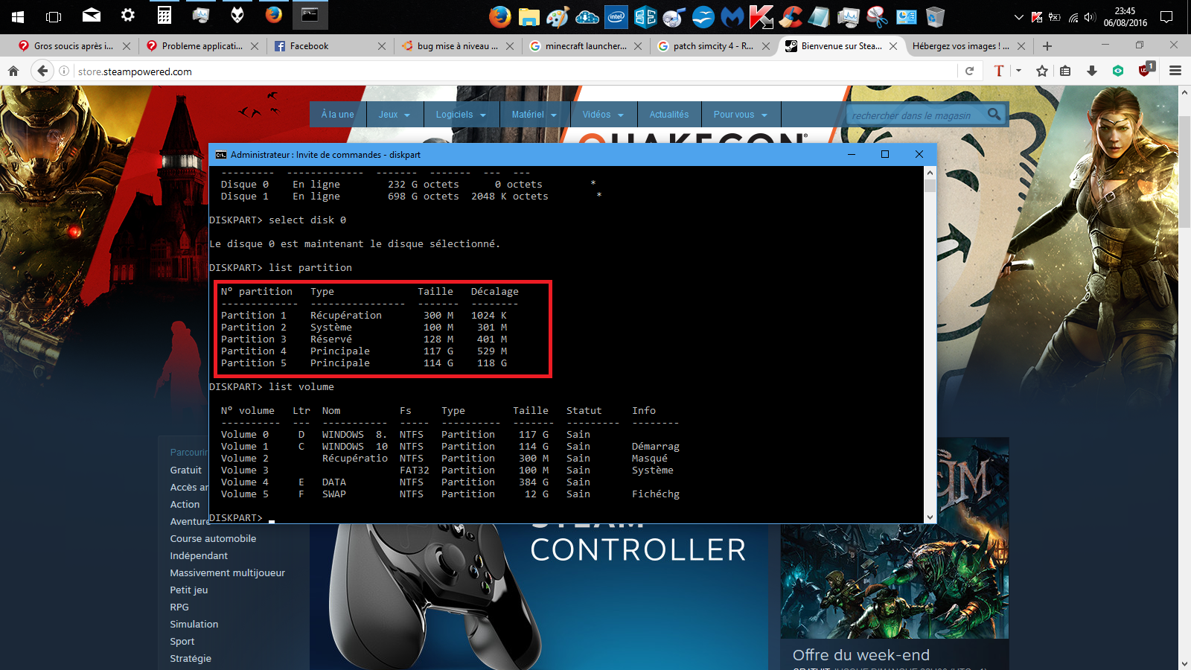This screenshot has height=670, width=1191.
Task: Click the Steam store search magnifier icon
Action: (x=994, y=115)
